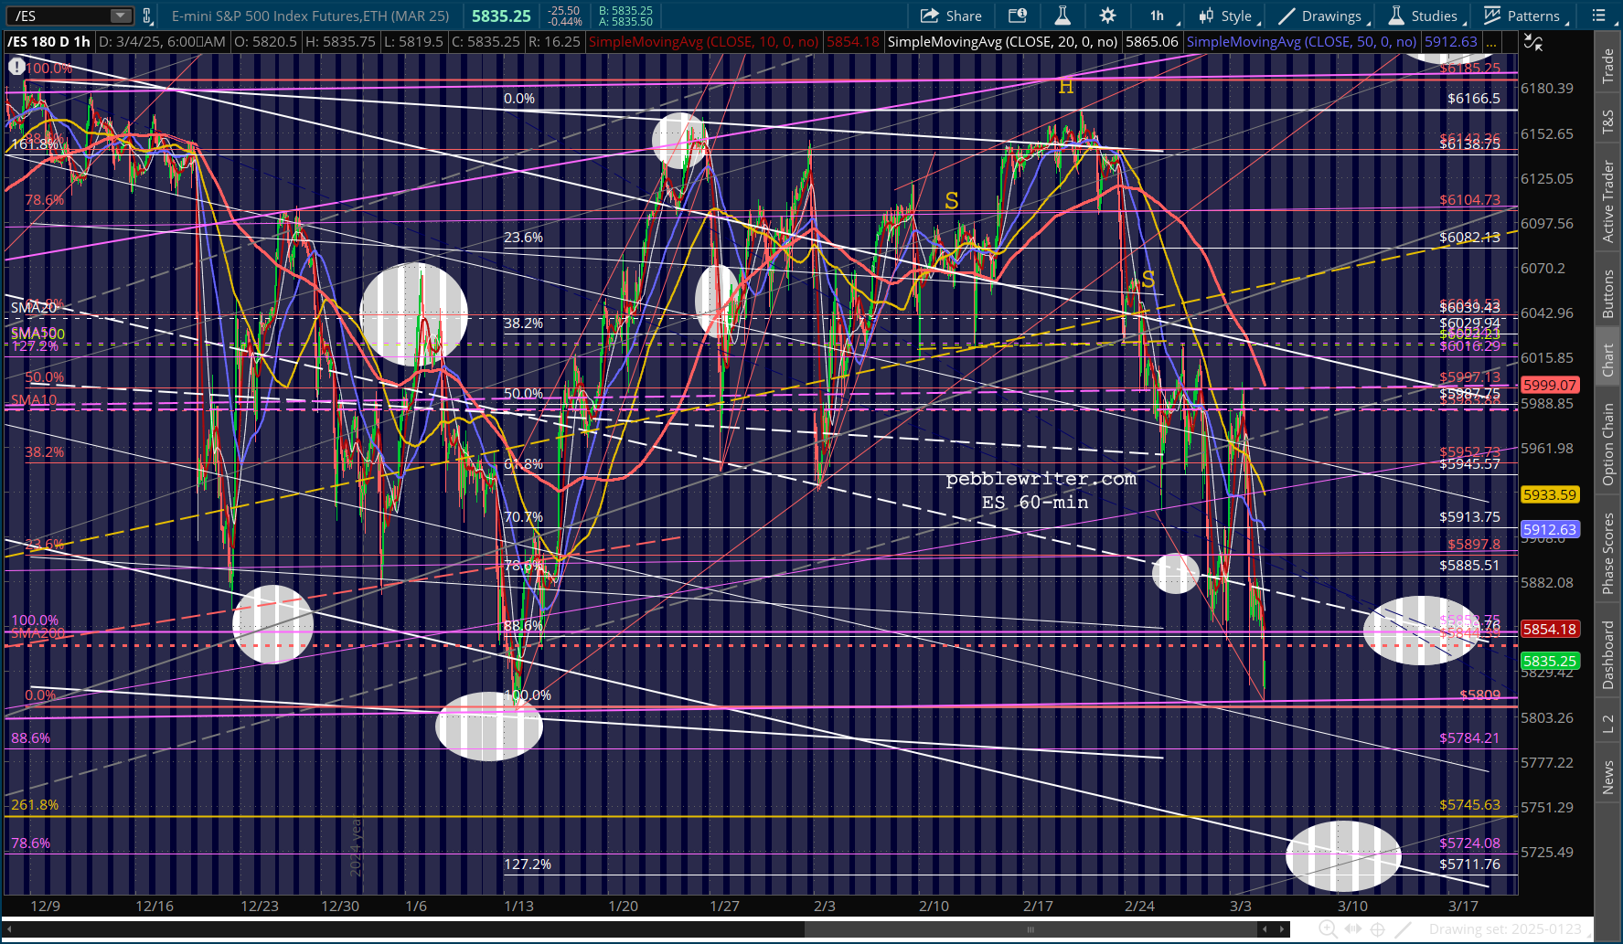Switch to the T&S sidebar tab

point(1607,122)
